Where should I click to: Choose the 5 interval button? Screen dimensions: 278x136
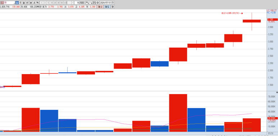coord(48,3)
